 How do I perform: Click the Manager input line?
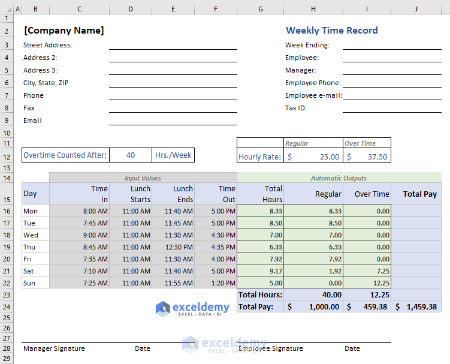392,70
